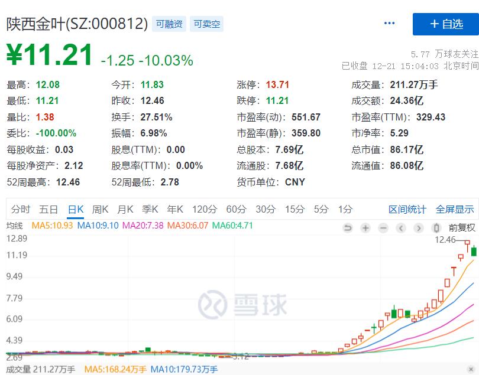Click the 涨停 value 13.71
Screen dimensions: 479x375
click(x=277, y=84)
